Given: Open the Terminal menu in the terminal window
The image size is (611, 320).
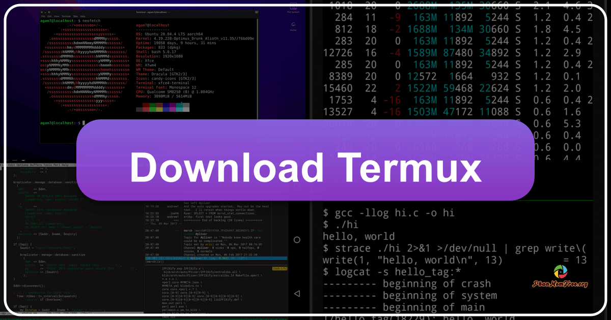Looking at the screenshot, I should (66, 16).
